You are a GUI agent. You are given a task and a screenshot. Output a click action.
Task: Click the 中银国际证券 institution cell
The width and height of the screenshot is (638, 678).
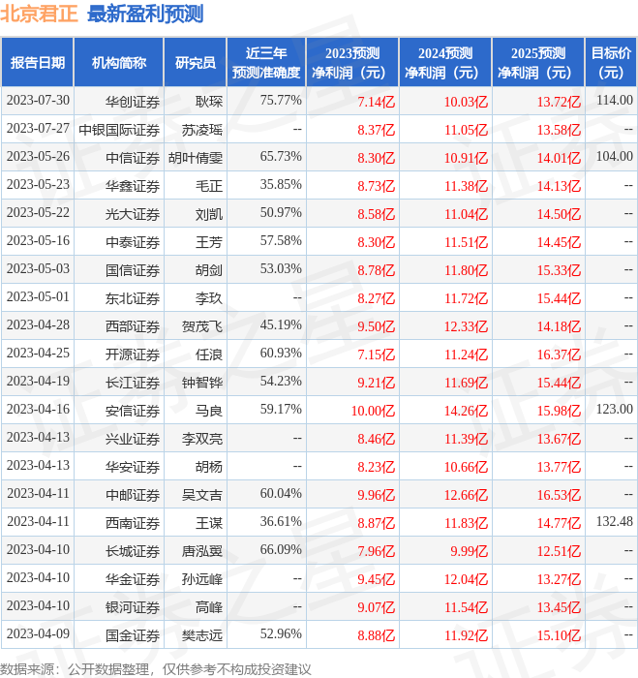coord(119,130)
